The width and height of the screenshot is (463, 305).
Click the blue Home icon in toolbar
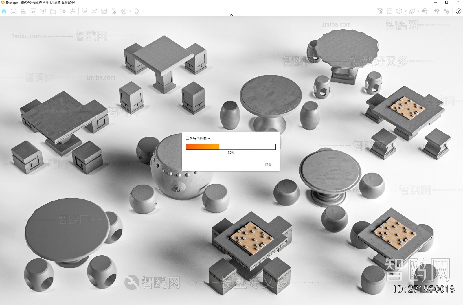[x=4, y=11]
